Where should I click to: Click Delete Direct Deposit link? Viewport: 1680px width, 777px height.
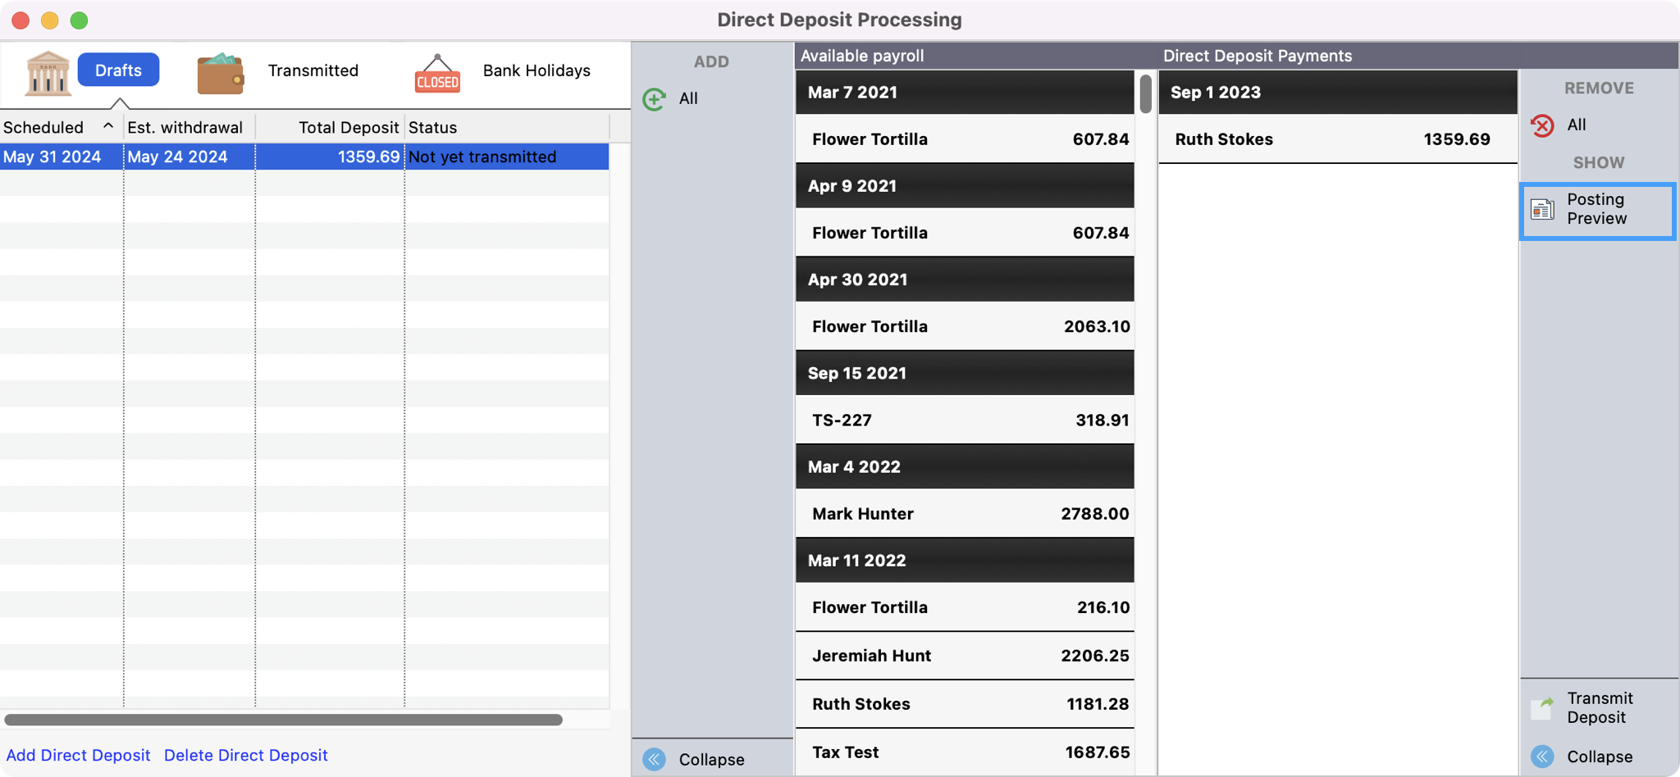[246, 755]
